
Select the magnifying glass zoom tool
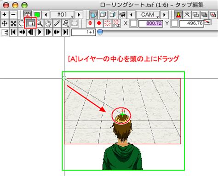[40, 23]
